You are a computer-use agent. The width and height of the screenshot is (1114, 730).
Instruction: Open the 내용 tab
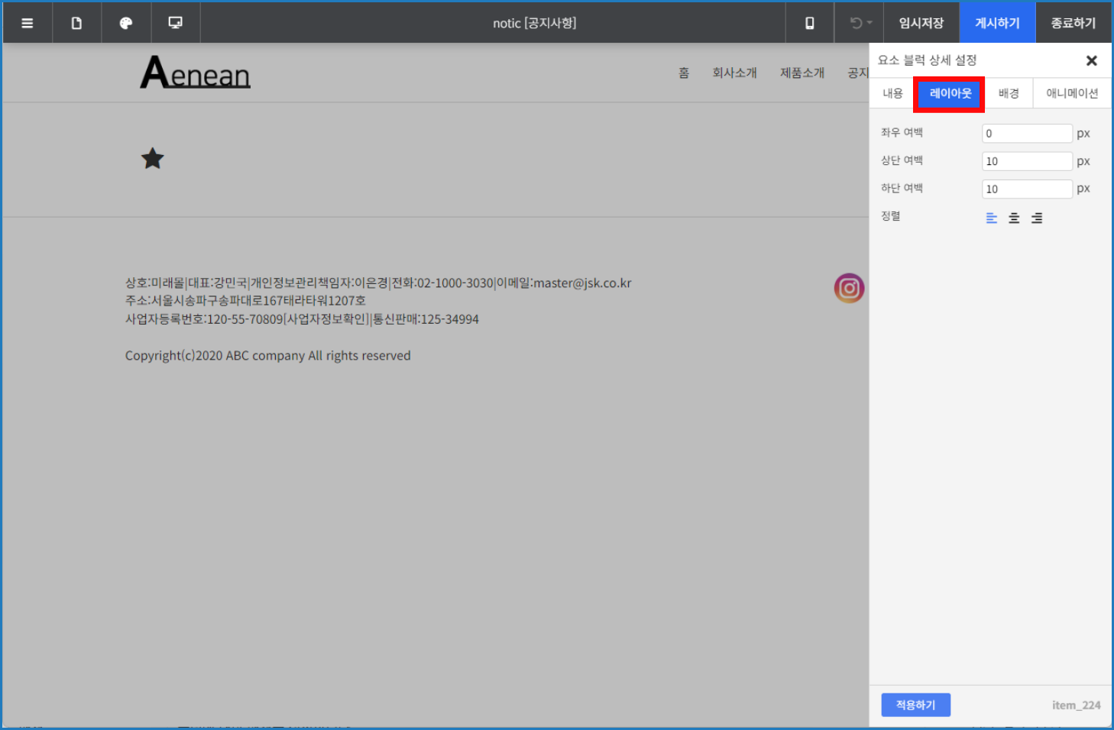[892, 93]
